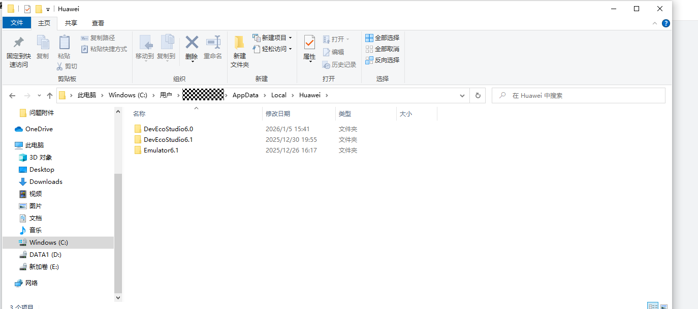Expand the 新建项目 dropdown arrow
This screenshot has width=698, height=309.
tap(290, 37)
